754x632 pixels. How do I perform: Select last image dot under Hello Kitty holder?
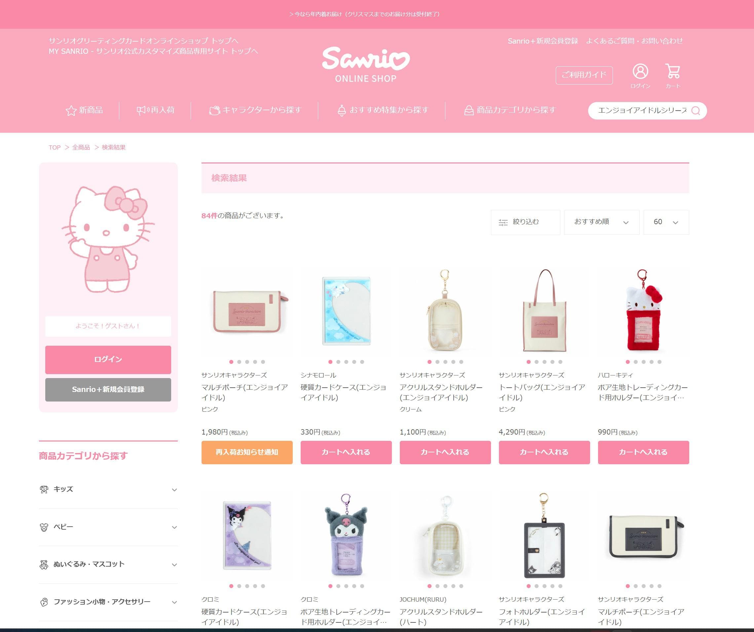(659, 362)
